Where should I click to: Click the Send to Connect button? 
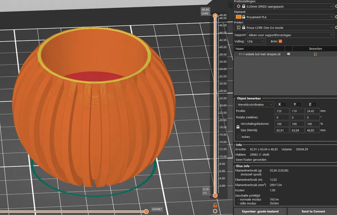(313, 211)
